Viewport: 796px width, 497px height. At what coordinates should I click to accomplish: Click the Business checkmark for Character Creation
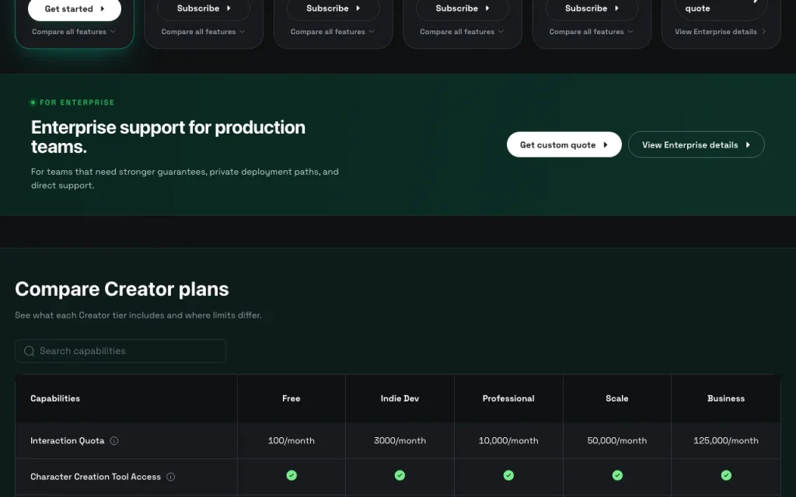(x=727, y=475)
